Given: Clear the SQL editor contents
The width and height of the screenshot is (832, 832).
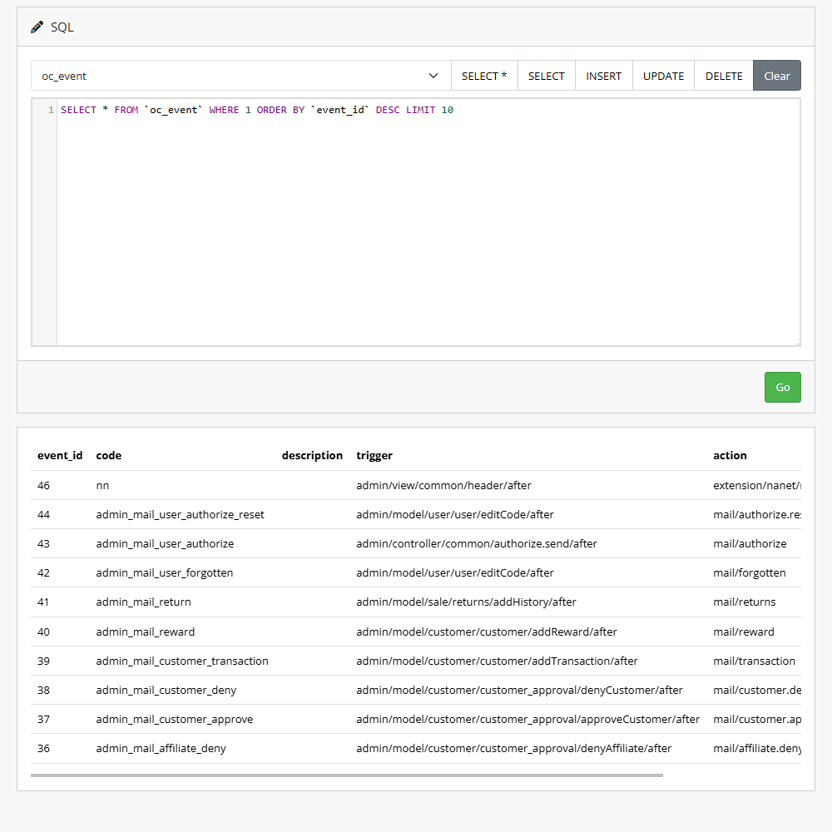Looking at the screenshot, I should click(776, 76).
